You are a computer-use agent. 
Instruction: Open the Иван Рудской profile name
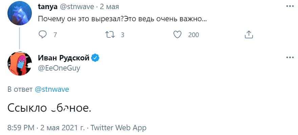tap(64, 58)
